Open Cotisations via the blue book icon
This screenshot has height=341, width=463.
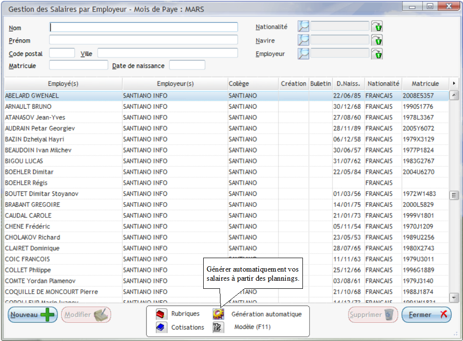pyautogui.click(x=161, y=328)
